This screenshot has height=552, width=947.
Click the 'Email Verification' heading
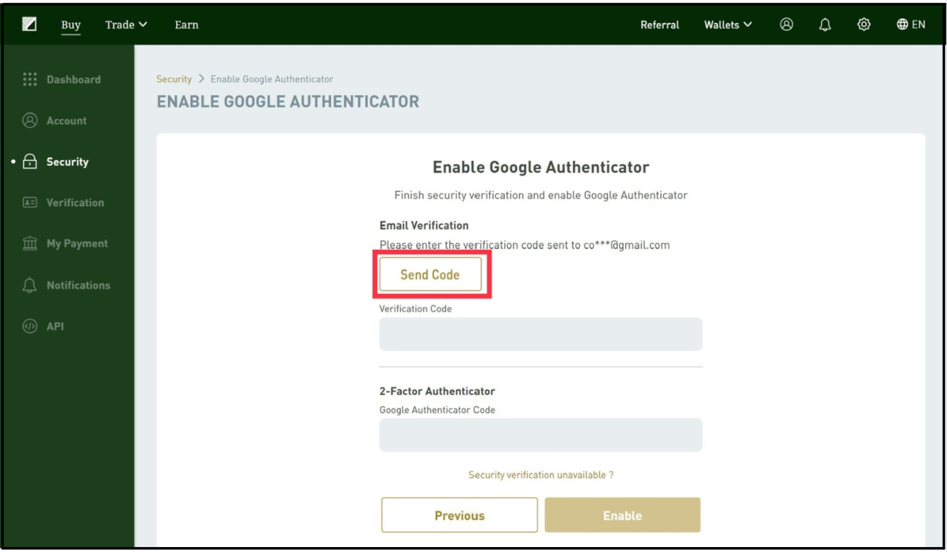[424, 226]
